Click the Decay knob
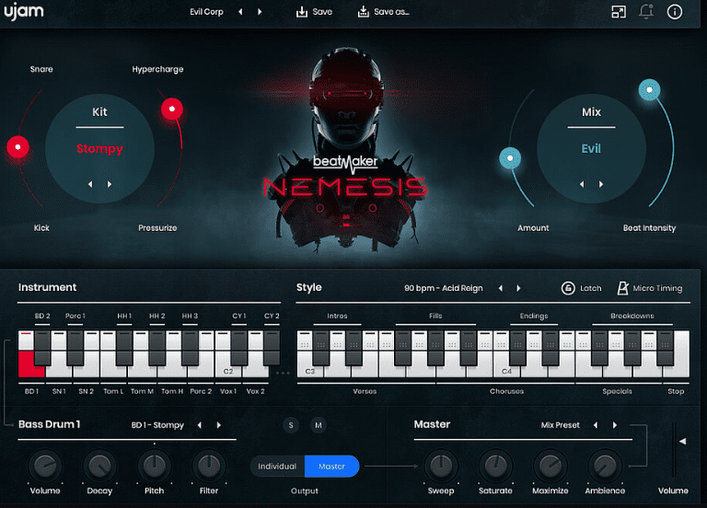The height and width of the screenshot is (508, 707). coord(99,466)
